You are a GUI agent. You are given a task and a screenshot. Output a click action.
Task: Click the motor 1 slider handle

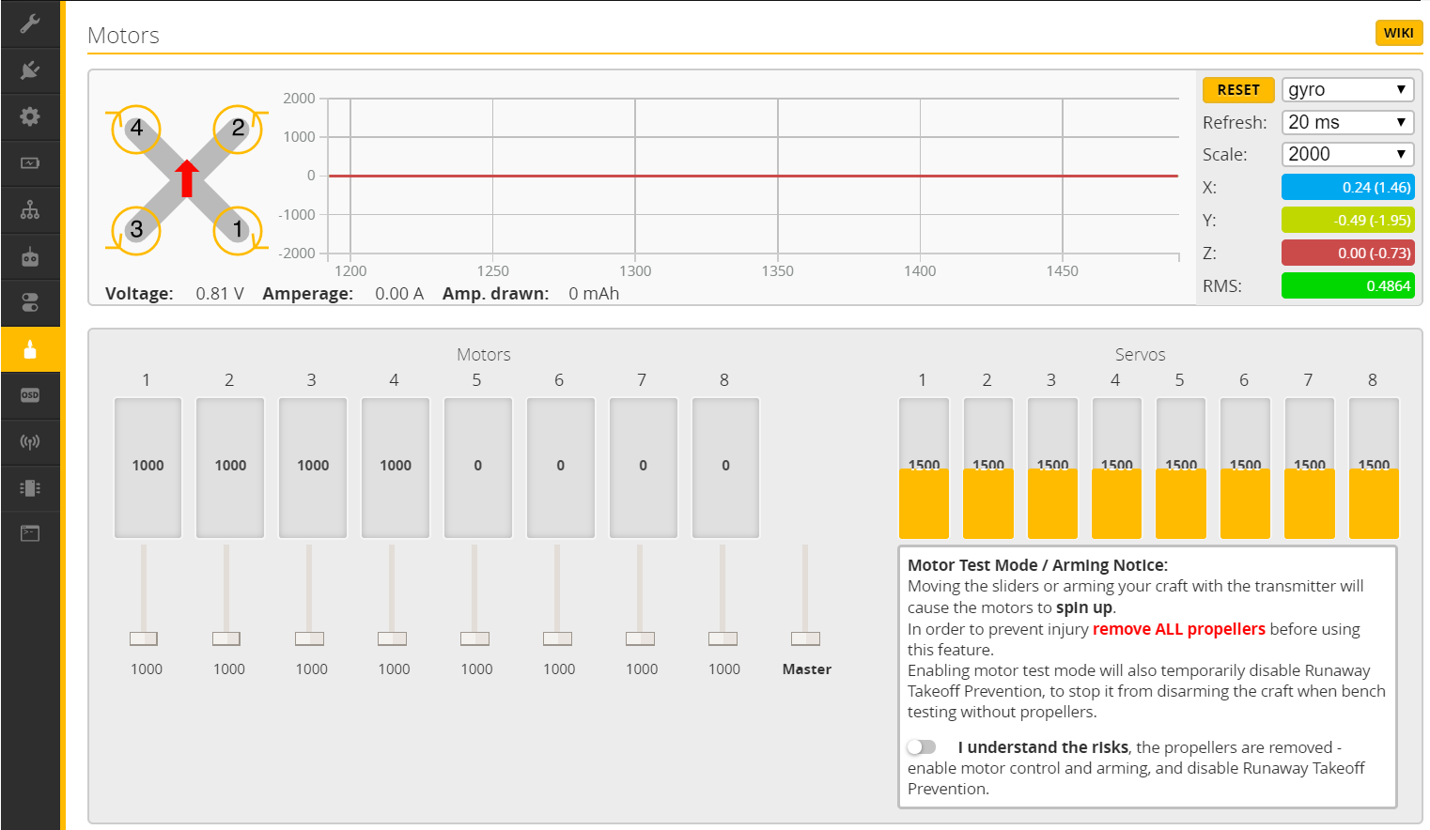pos(144,638)
